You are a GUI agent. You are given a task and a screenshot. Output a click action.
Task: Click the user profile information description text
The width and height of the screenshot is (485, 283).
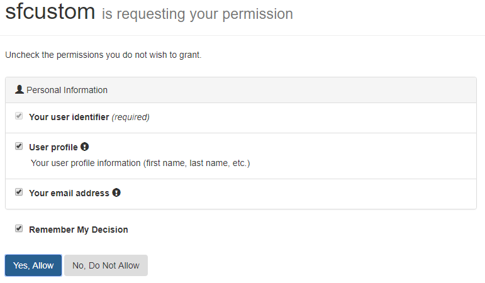pos(140,163)
